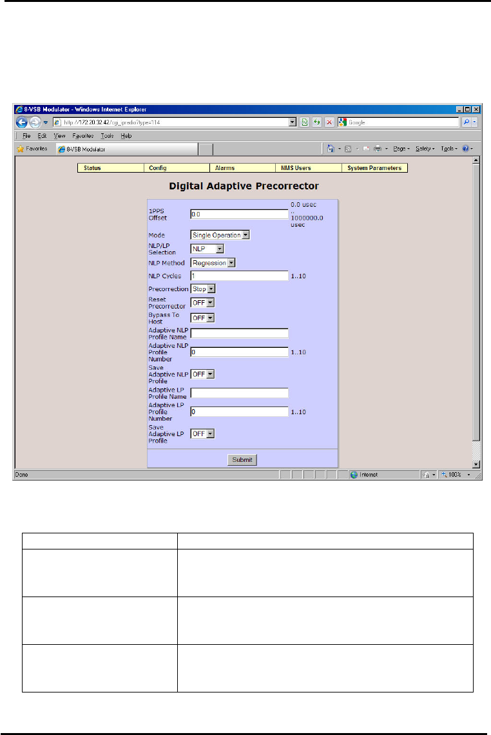Click the page scrollbar down arrow
The height and width of the screenshot is (735, 491).
(x=476, y=464)
